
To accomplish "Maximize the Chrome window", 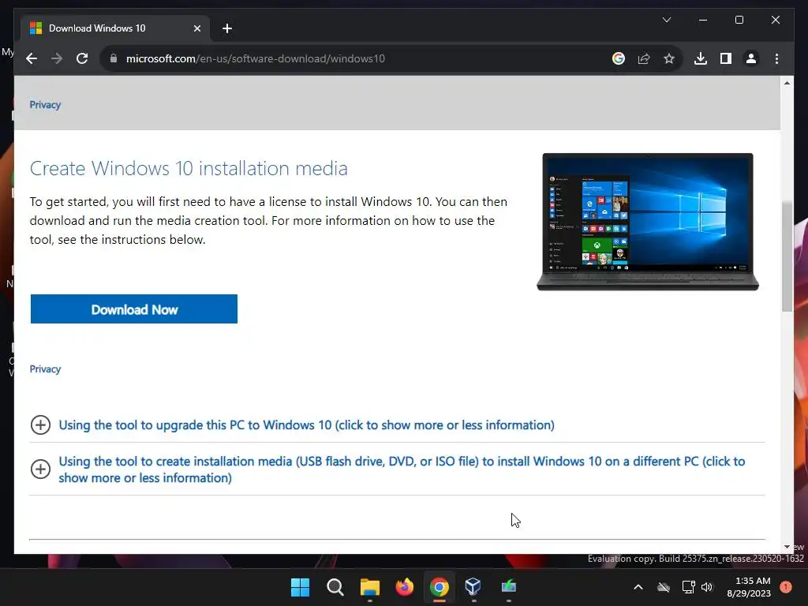I will click(739, 20).
